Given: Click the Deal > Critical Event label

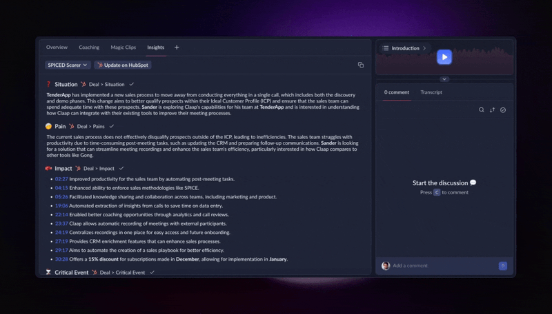Looking at the screenshot, I should 122,272.
